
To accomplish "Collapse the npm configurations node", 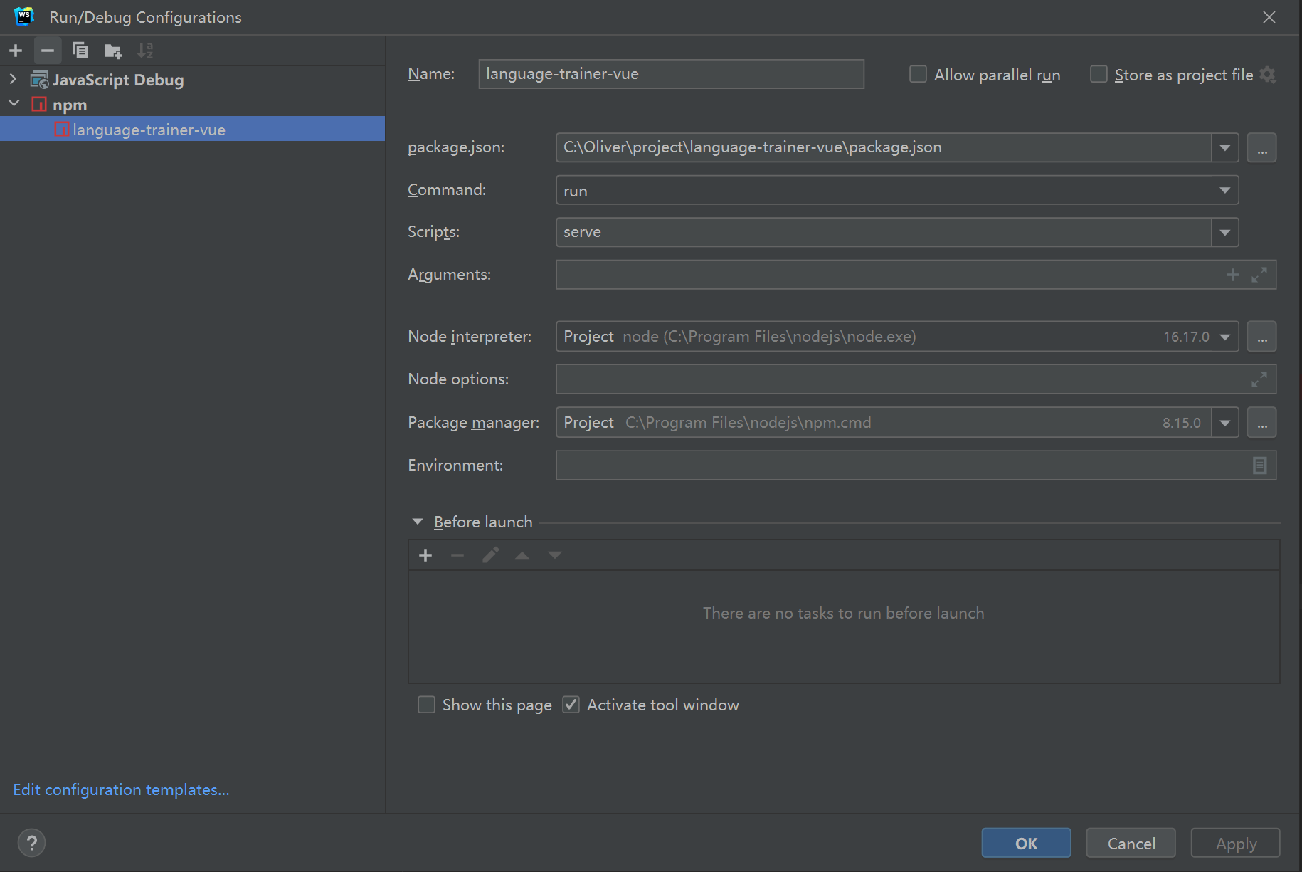I will (13, 104).
